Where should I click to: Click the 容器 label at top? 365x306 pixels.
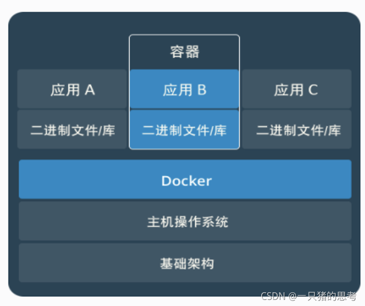tap(185, 52)
